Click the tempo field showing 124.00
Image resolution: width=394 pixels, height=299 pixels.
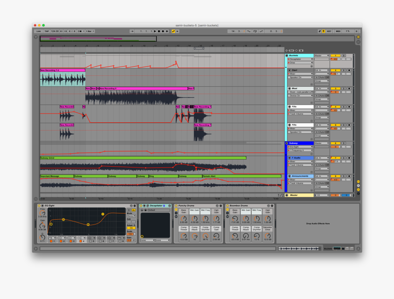(x=55, y=31)
